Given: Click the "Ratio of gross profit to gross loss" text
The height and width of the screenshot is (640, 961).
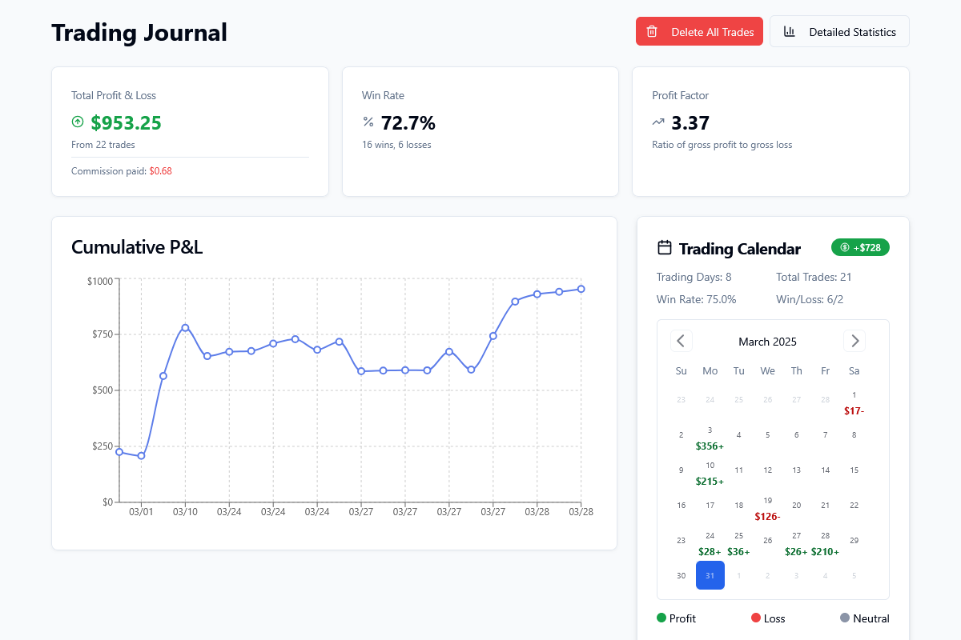Looking at the screenshot, I should [x=722, y=145].
